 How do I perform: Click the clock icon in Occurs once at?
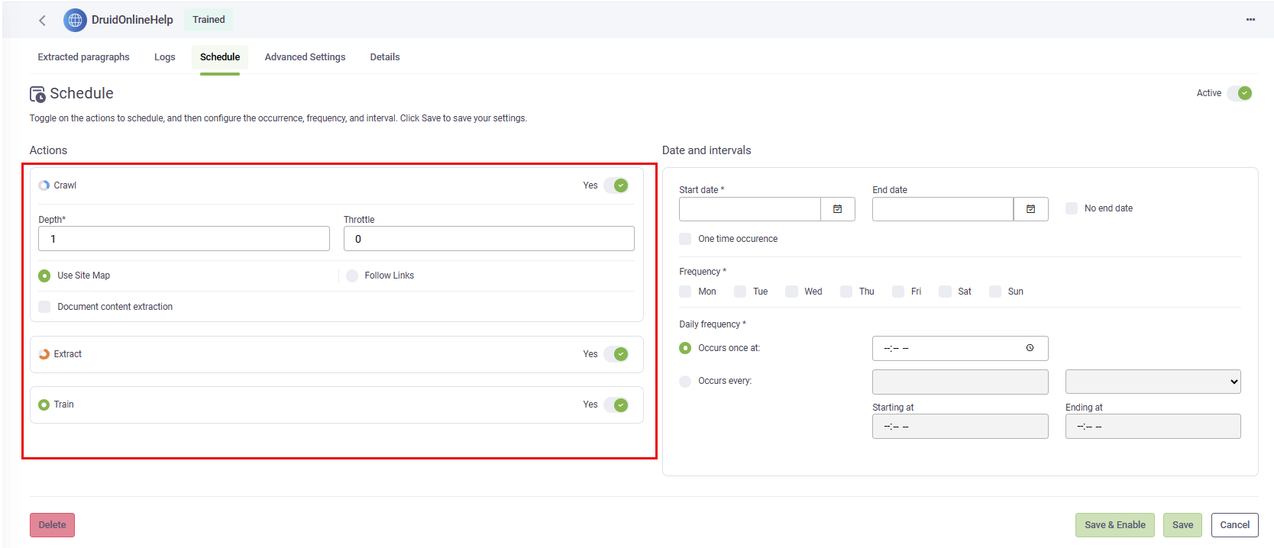click(1030, 348)
